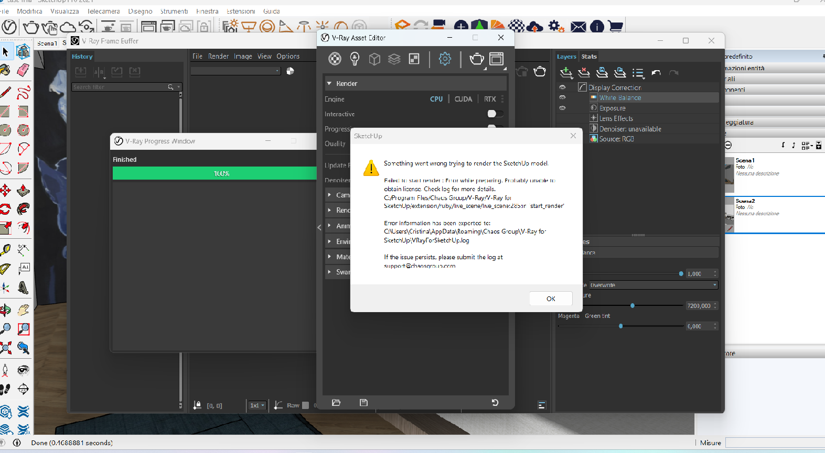Click save layer preset icon in Layers panel
The width and height of the screenshot is (825, 453).
(602, 73)
